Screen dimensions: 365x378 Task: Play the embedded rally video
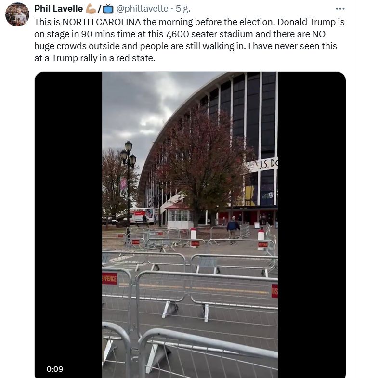pyautogui.click(x=190, y=225)
